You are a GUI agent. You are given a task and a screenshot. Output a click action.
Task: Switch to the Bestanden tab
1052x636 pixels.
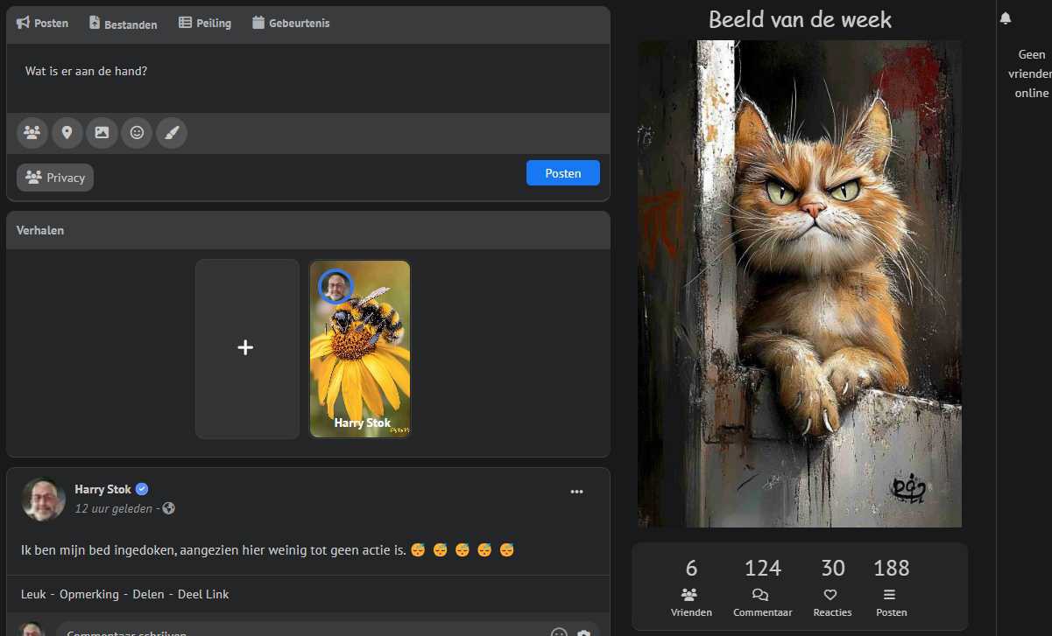click(x=123, y=24)
